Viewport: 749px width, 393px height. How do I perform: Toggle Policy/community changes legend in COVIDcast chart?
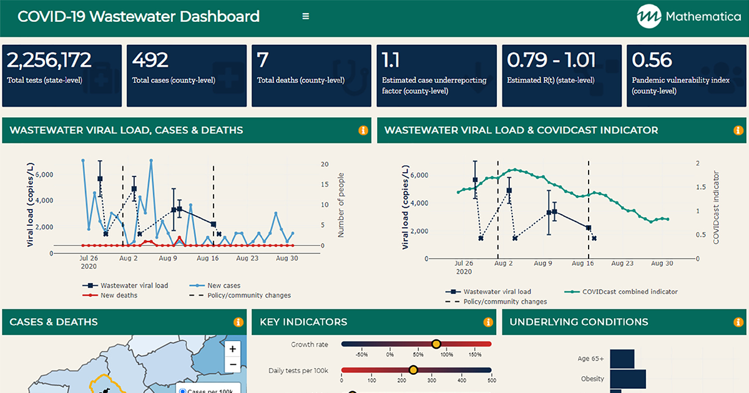(x=496, y=301)
